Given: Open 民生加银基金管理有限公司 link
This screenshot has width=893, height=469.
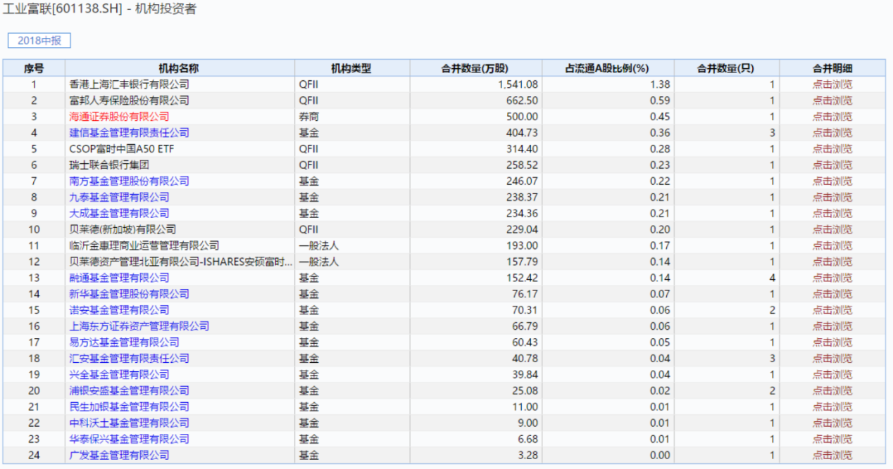Looking at the screenshot, I should [130, 407].
